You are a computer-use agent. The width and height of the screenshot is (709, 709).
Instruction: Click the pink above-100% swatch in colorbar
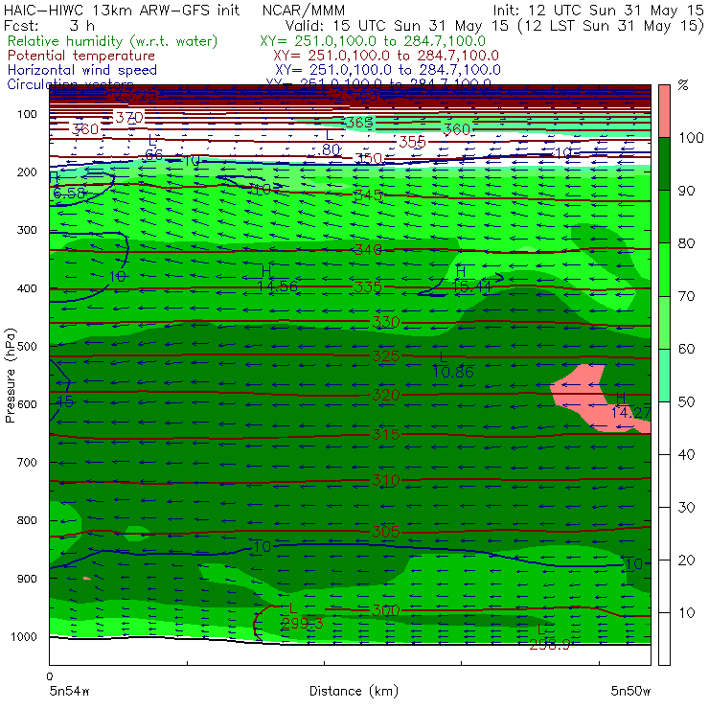pyautogui.click(x=664, y=111)
